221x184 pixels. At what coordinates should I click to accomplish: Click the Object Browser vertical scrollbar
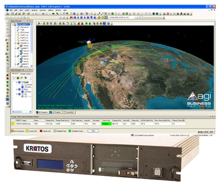[32, 45]
